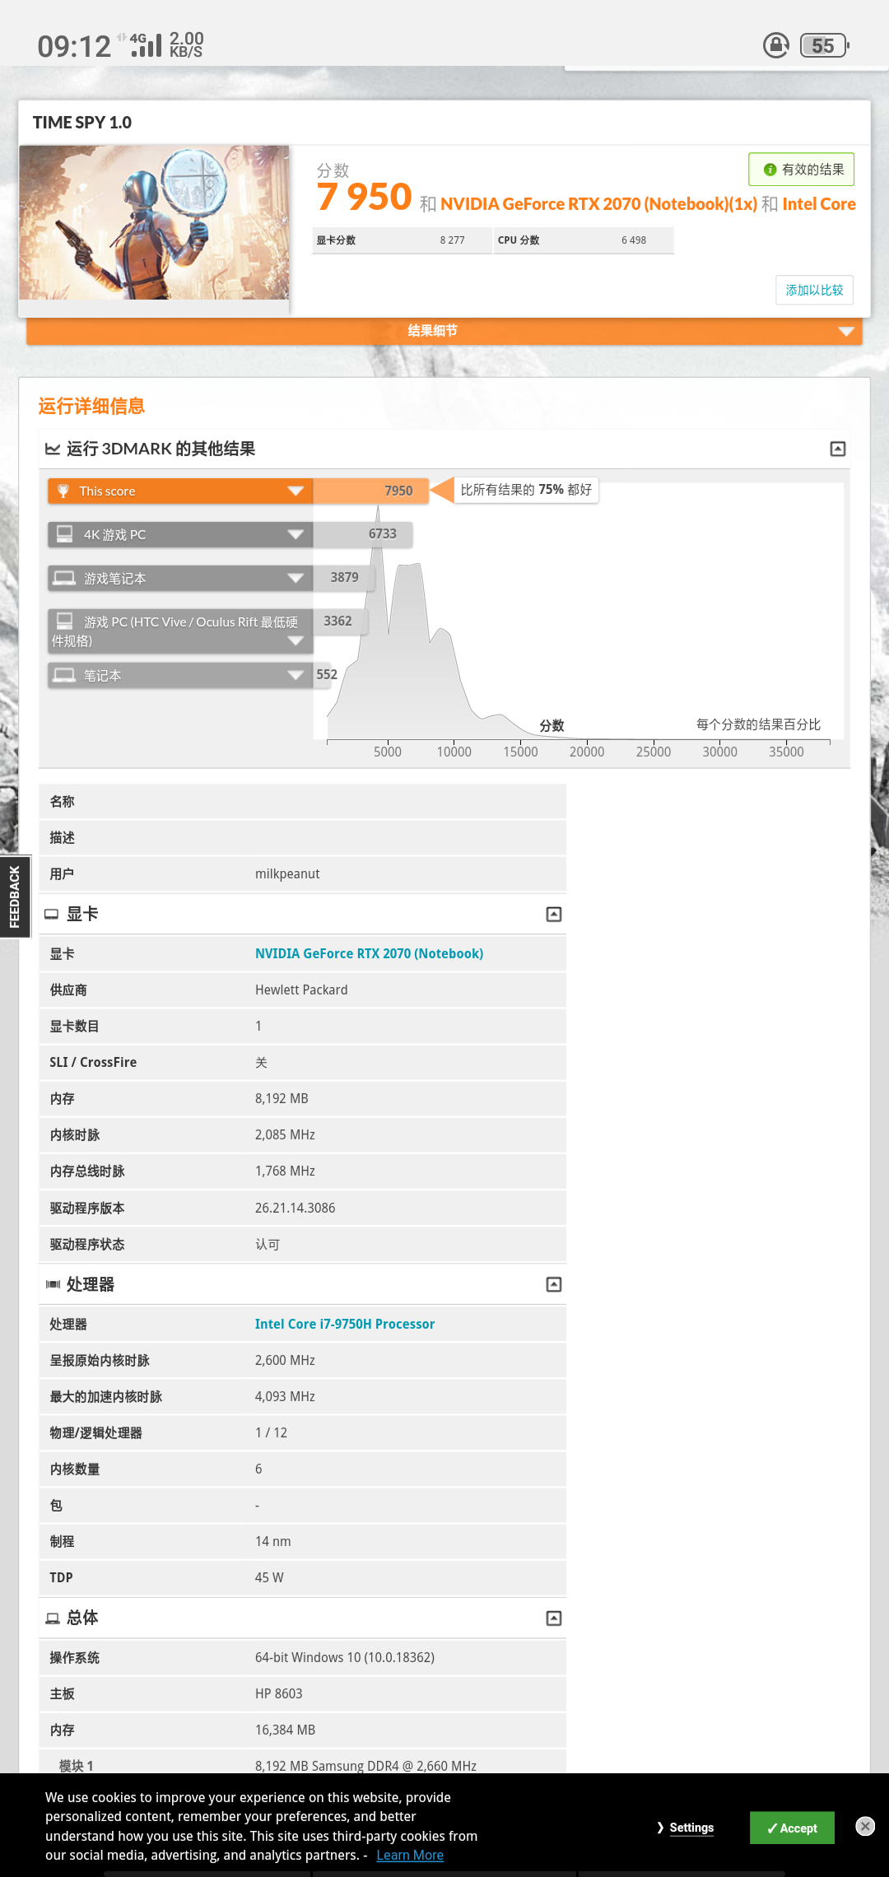This screenshot has height=1877, width=889.
Task: Click the chip icon beside 处理器 header
Action: coord(53,1284)
